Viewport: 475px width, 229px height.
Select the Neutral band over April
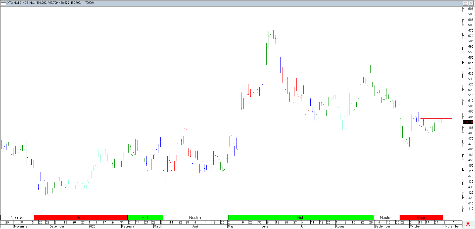(195, 217)
